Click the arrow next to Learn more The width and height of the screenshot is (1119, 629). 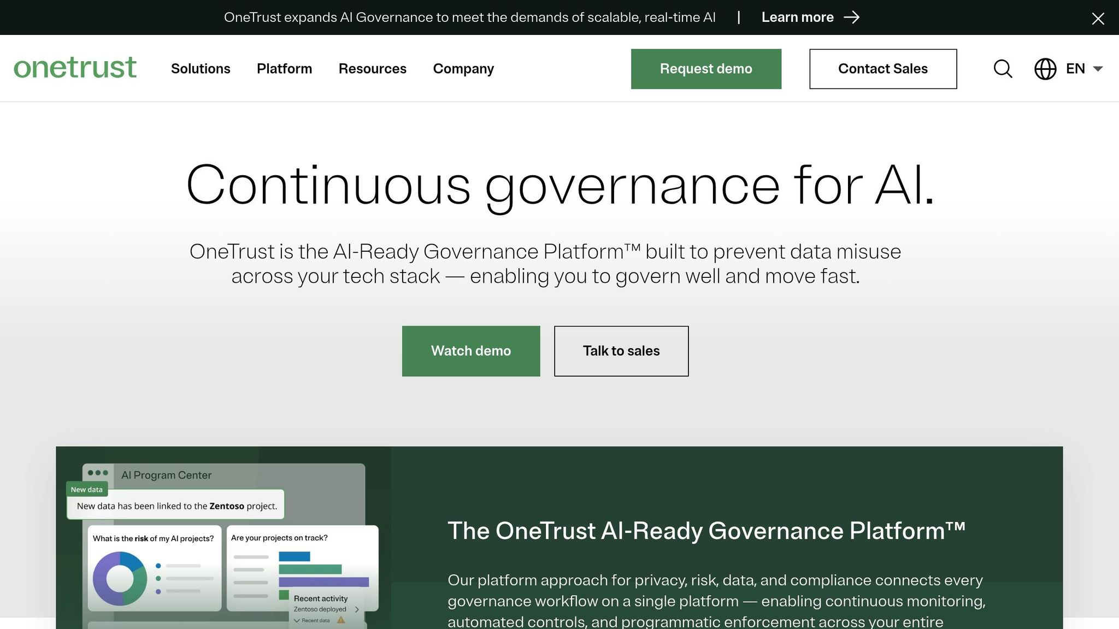pos(851,17)
